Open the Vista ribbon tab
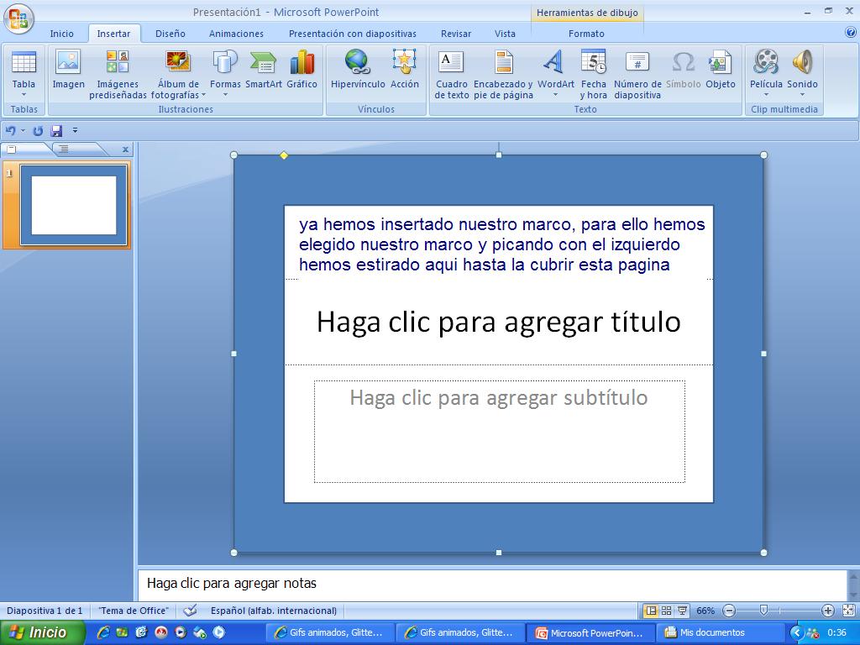Image resolution: width=860 pixels, height=645 pixels. click(x=505, y=34)
